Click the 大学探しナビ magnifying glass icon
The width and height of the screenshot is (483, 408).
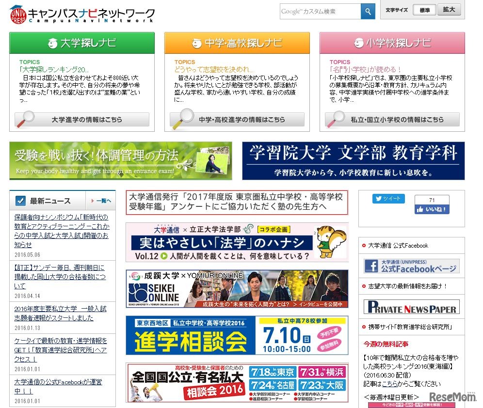pos(25,119)
